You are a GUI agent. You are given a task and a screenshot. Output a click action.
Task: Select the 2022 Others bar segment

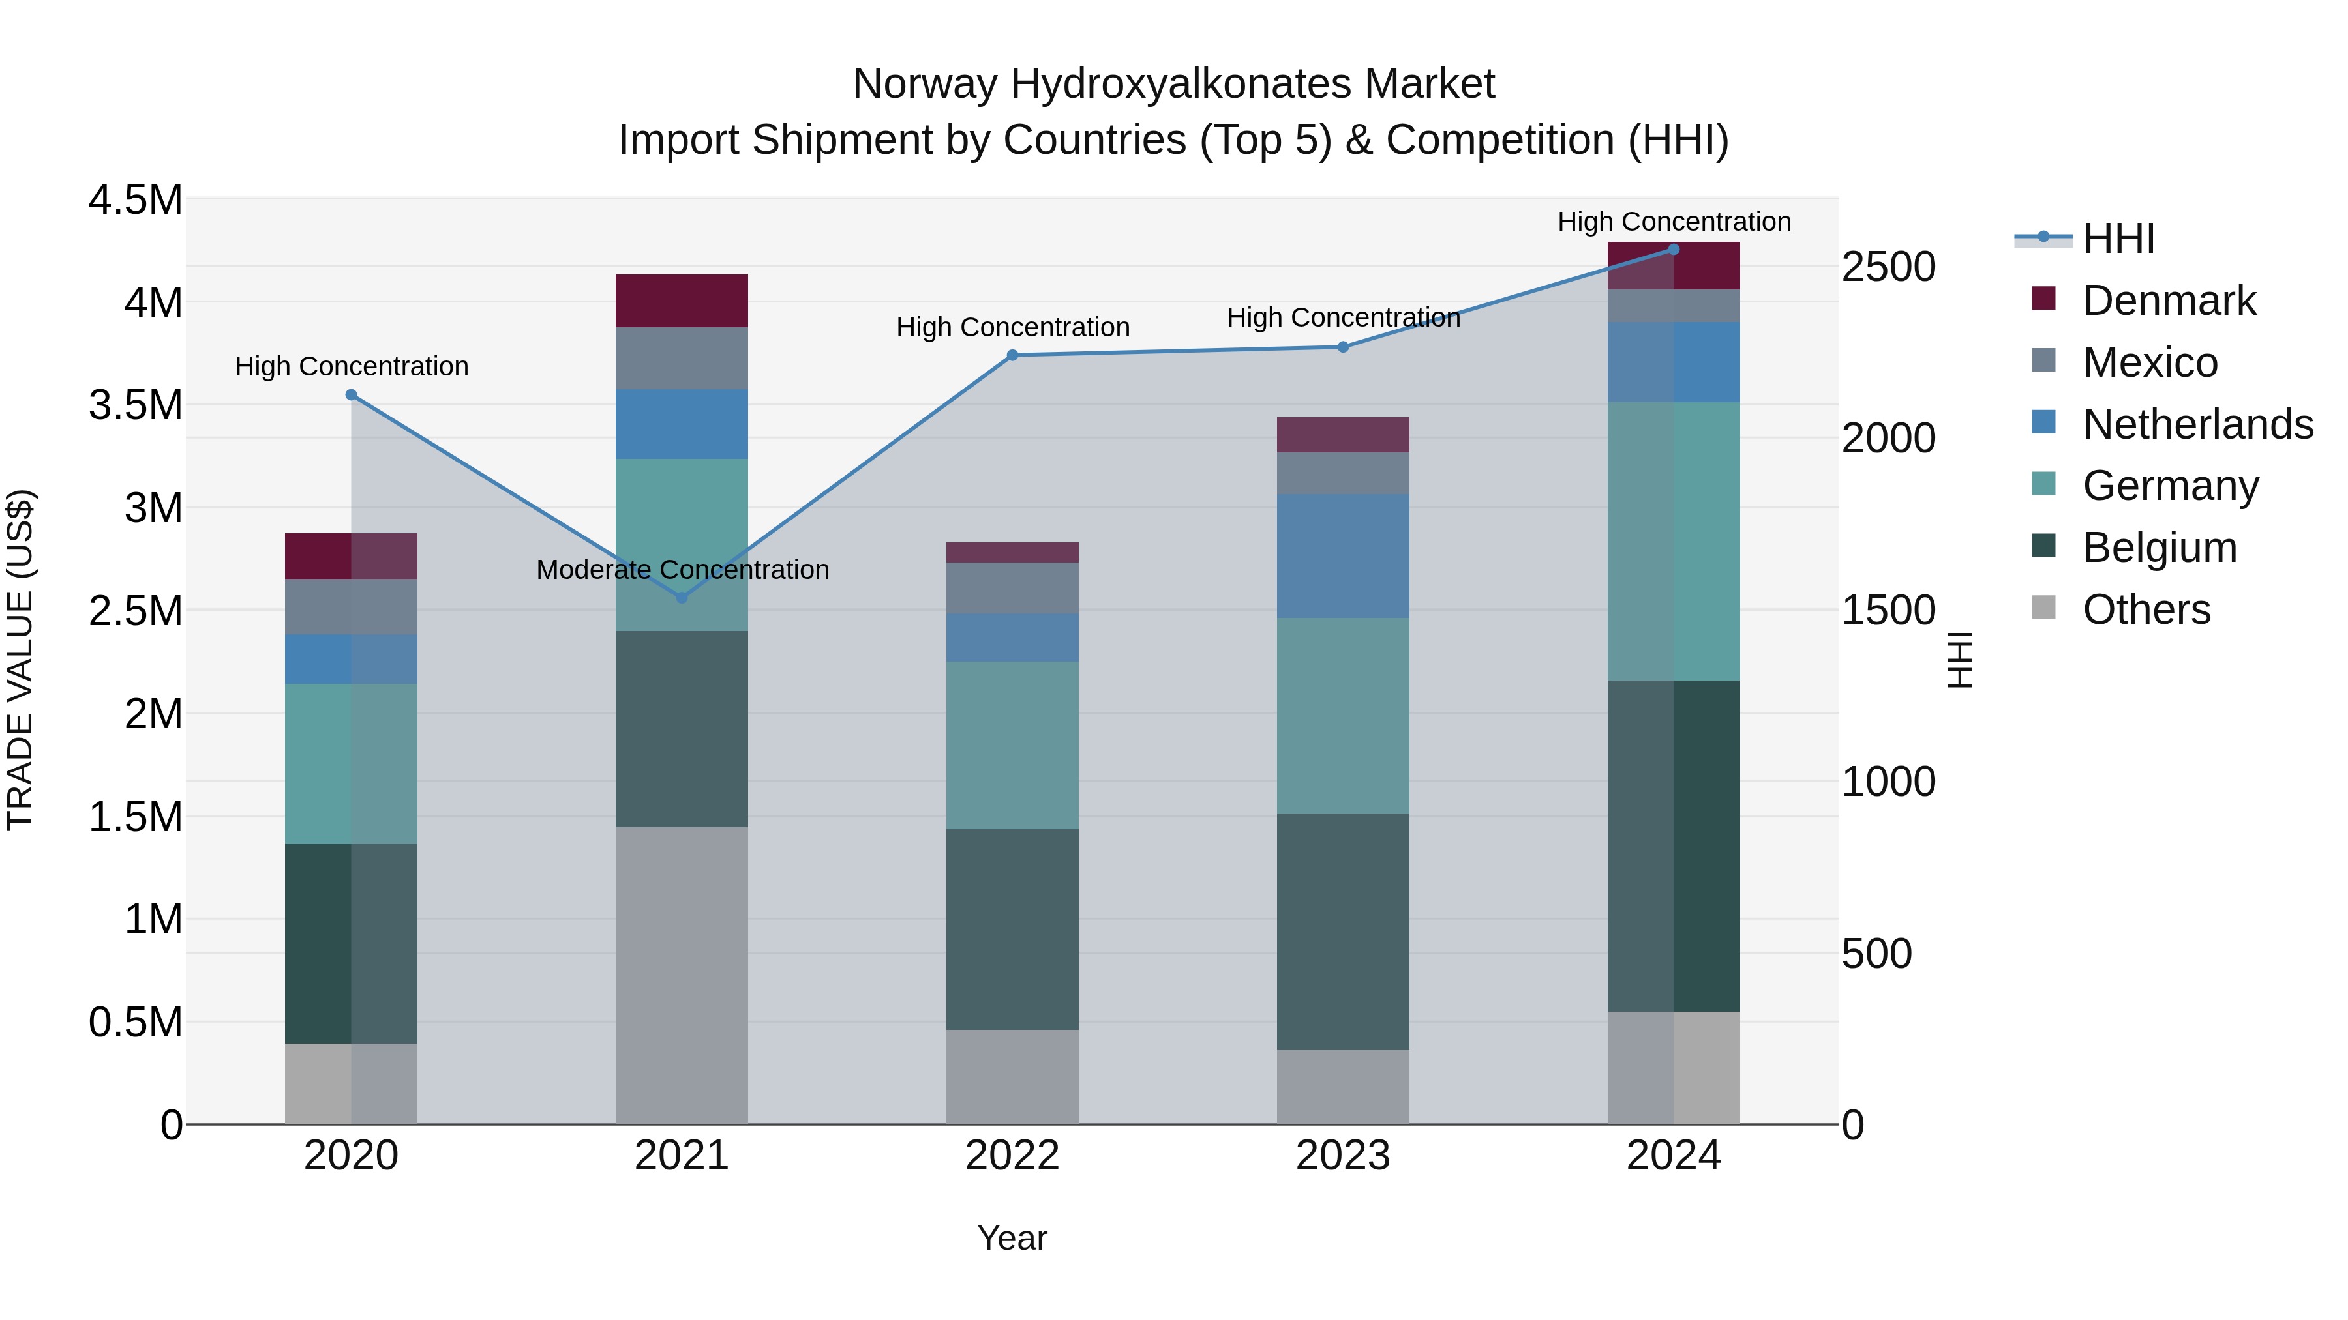click(1012, 1078)
